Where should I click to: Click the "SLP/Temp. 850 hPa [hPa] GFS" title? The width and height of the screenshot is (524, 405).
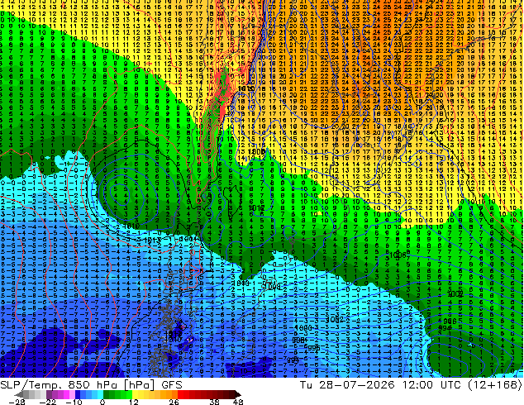[x=91, y=385]
